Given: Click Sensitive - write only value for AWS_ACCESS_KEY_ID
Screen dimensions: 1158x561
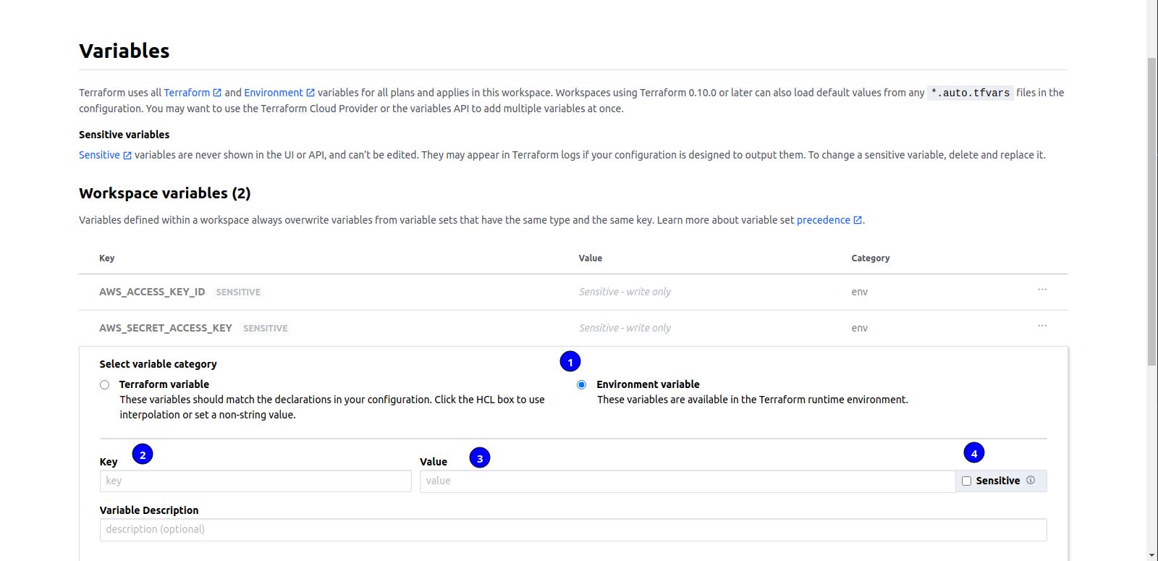Looking at the screenshot, I should coord(625,292).
